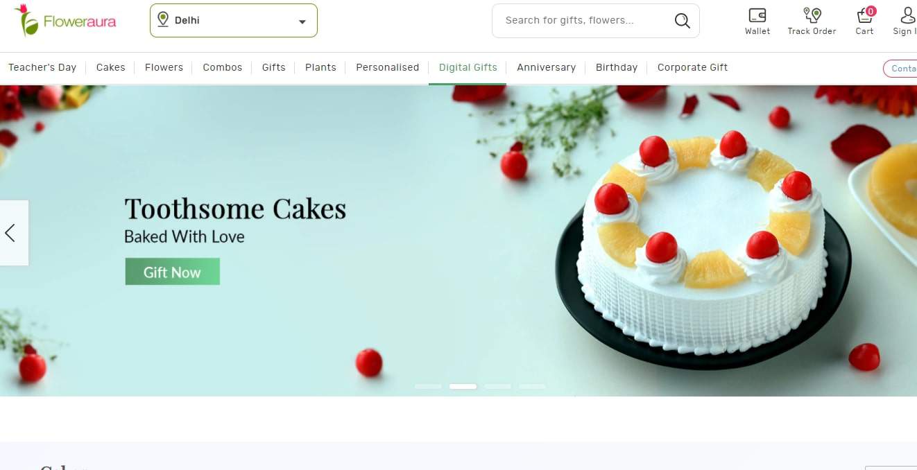
Task: Open the Corporate Gift menu item
Action: click(692, 67)
